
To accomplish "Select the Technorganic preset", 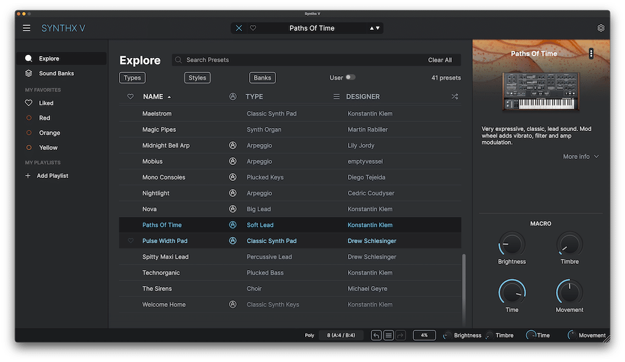I will (290, 272).
